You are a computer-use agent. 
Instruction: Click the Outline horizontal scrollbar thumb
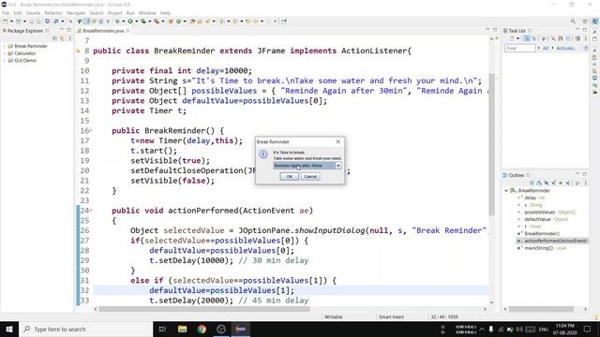point(541,309)
